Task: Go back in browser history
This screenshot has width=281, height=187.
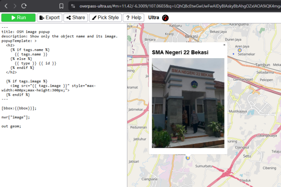Action: pos(6,6)
